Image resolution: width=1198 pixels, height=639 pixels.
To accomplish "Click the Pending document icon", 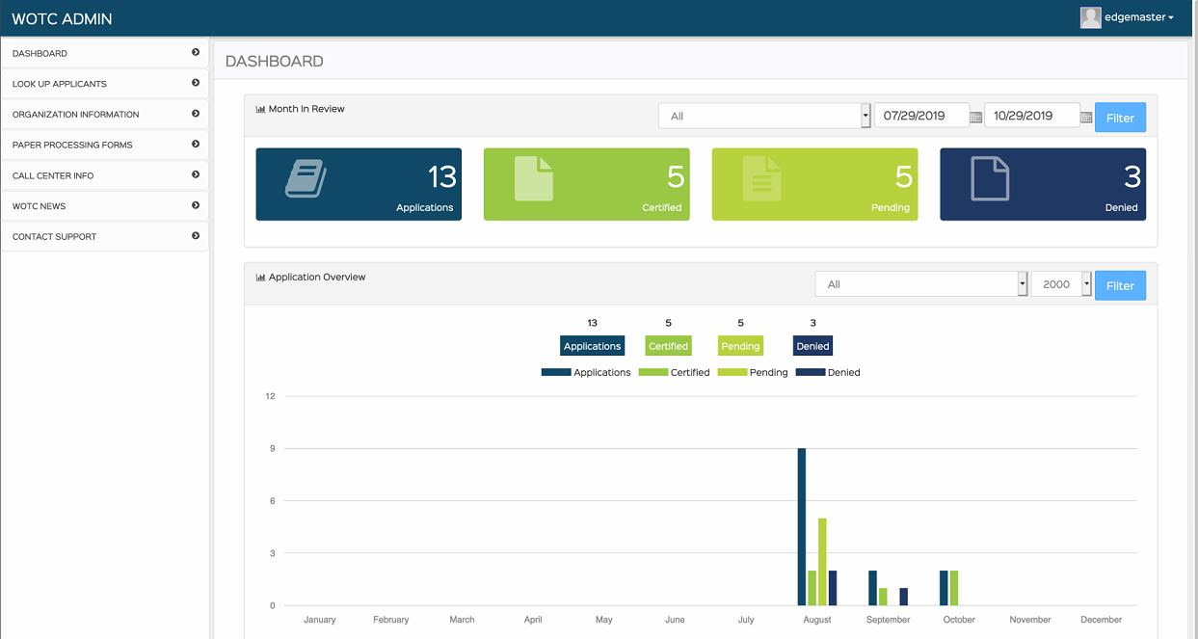I will coord(762,179).
